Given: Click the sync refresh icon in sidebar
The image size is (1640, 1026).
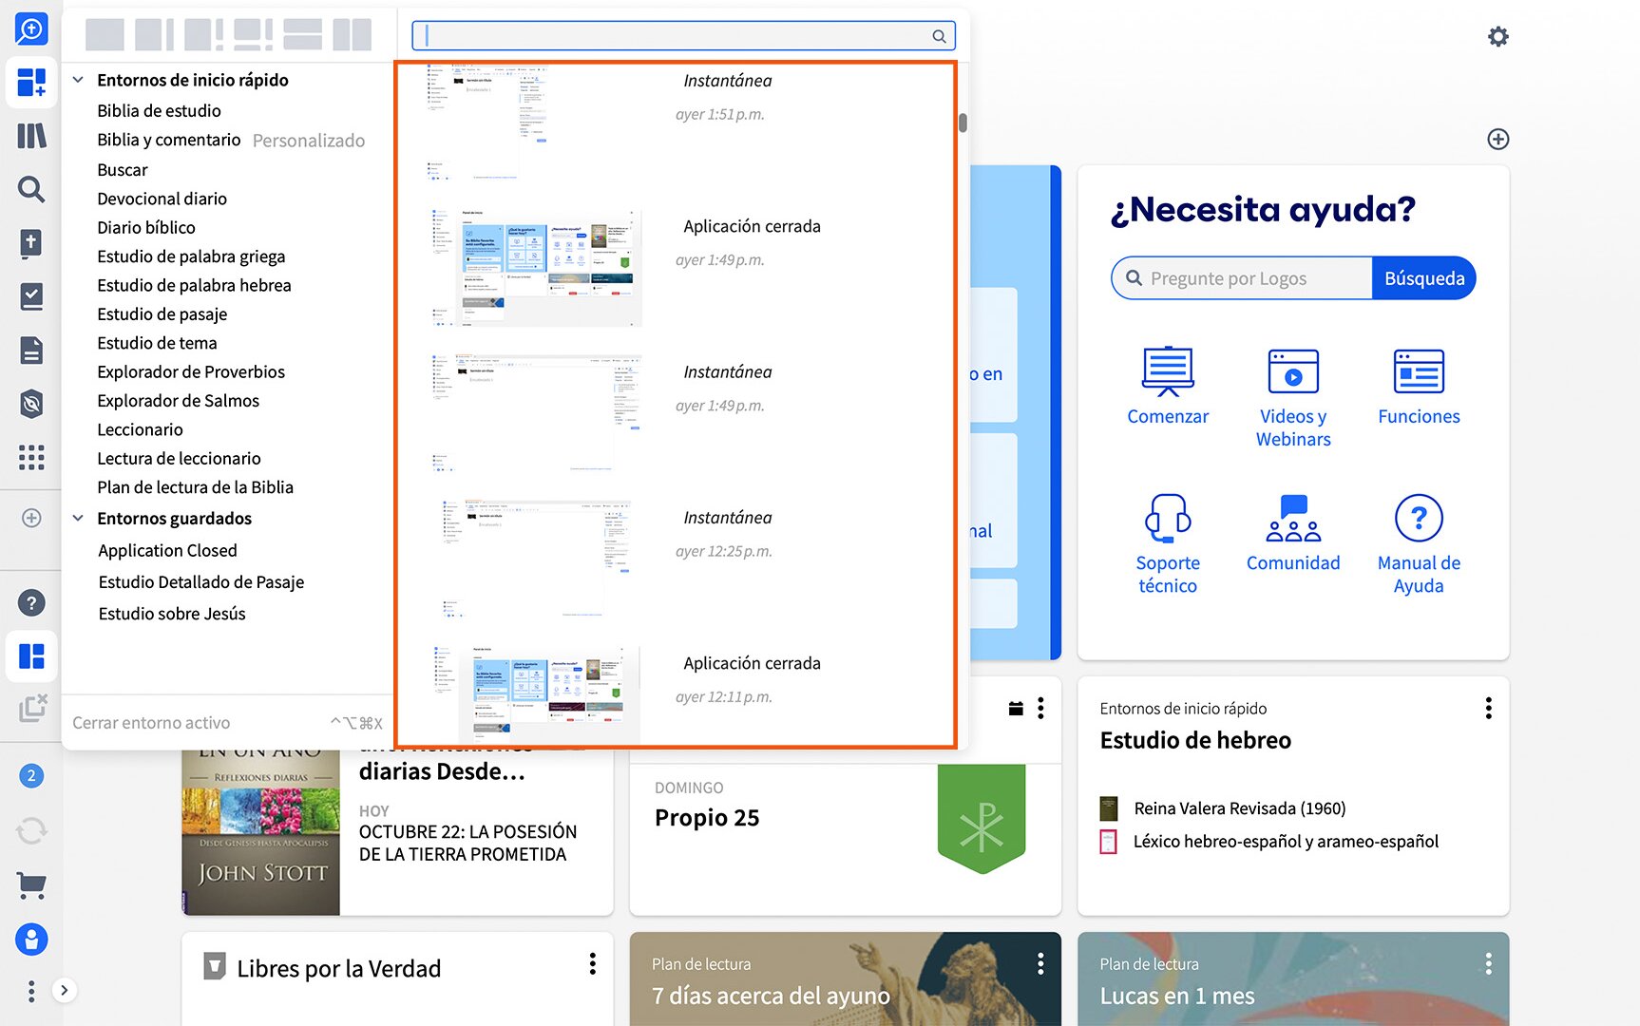Looking at the screenshot, I should tap(31, 831).
